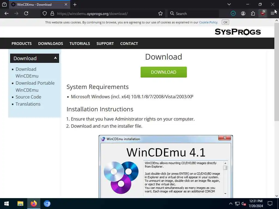Focus the browser Search box
The image size is (279, 209).
tap(193, 14)
